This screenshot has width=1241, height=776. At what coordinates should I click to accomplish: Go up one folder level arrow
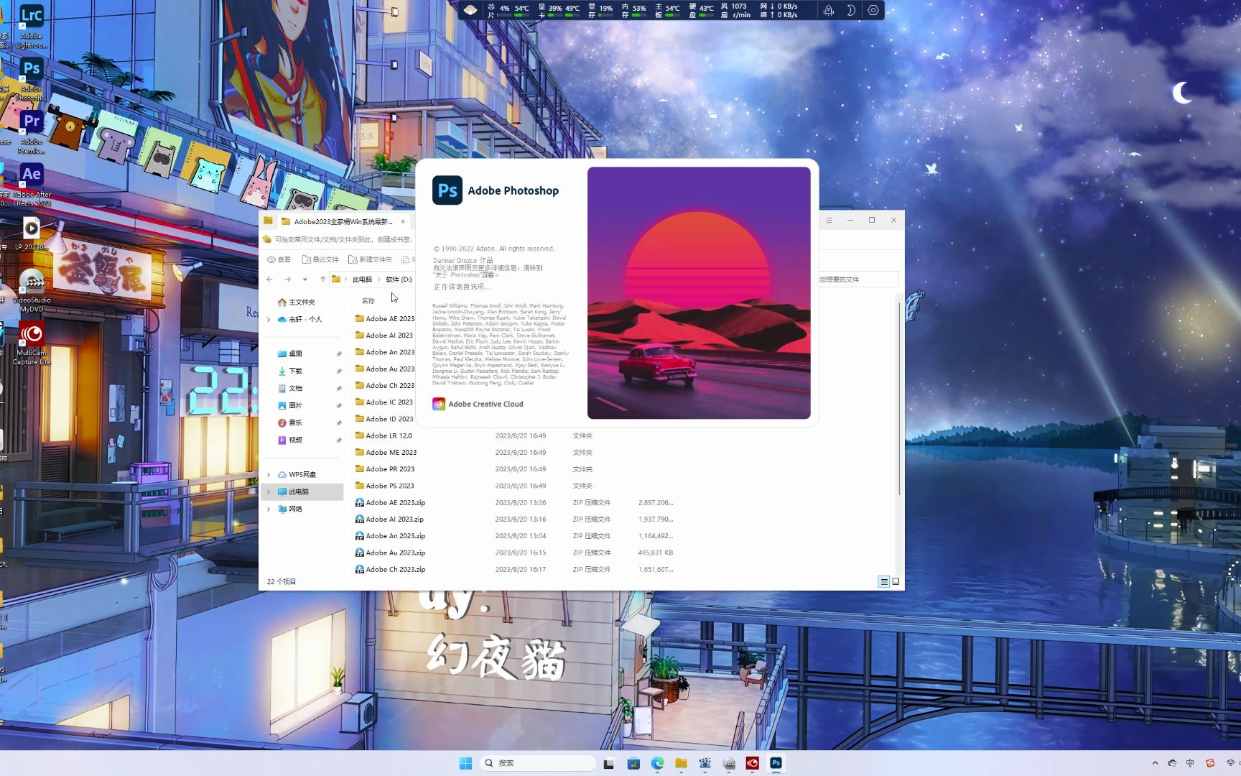click(322, 280)
